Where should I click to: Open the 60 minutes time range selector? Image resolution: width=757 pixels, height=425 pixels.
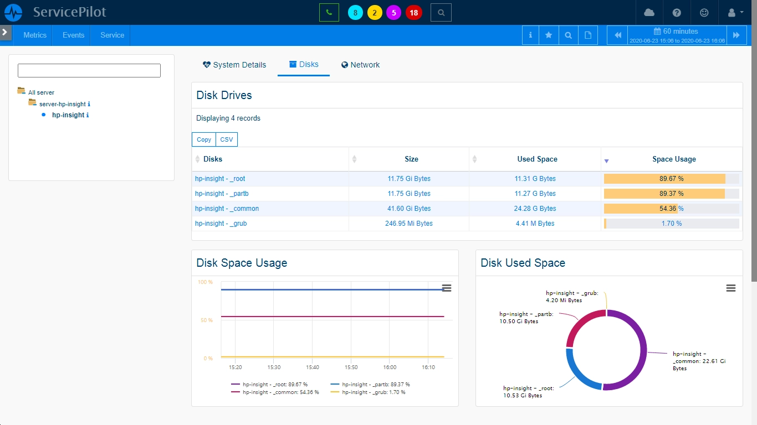[677, 35]
